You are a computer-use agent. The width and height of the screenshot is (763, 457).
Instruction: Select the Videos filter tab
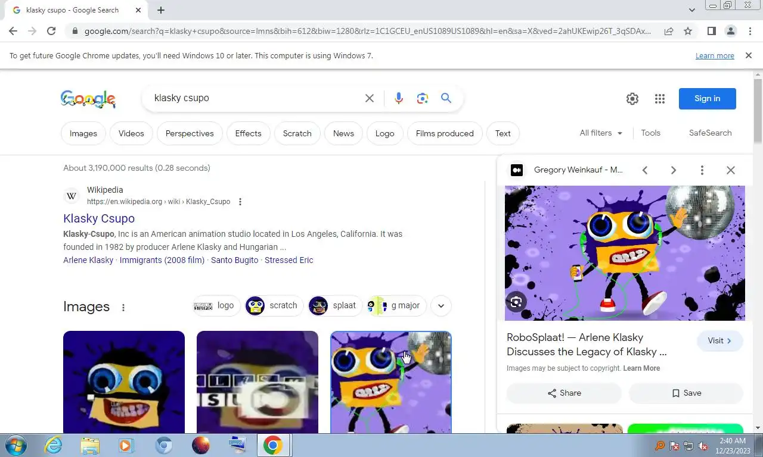[131, 133]
